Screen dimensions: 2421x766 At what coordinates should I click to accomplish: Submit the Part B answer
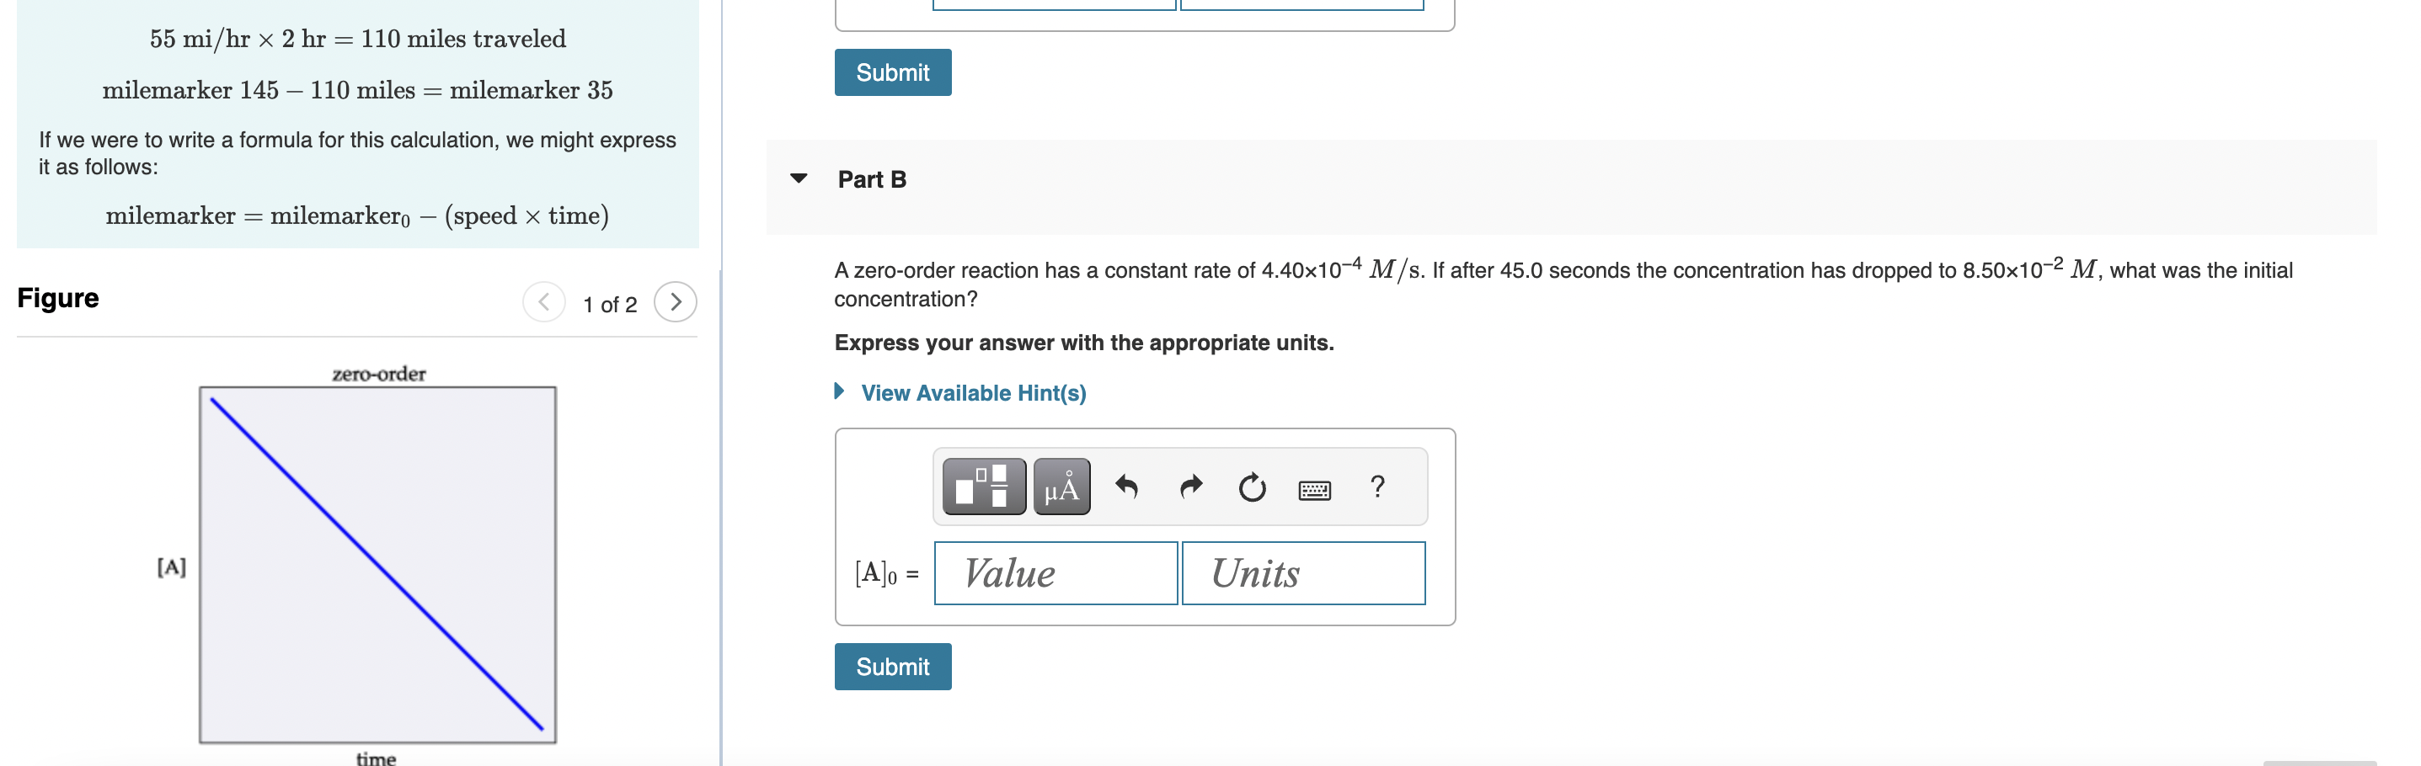(892, 666)
